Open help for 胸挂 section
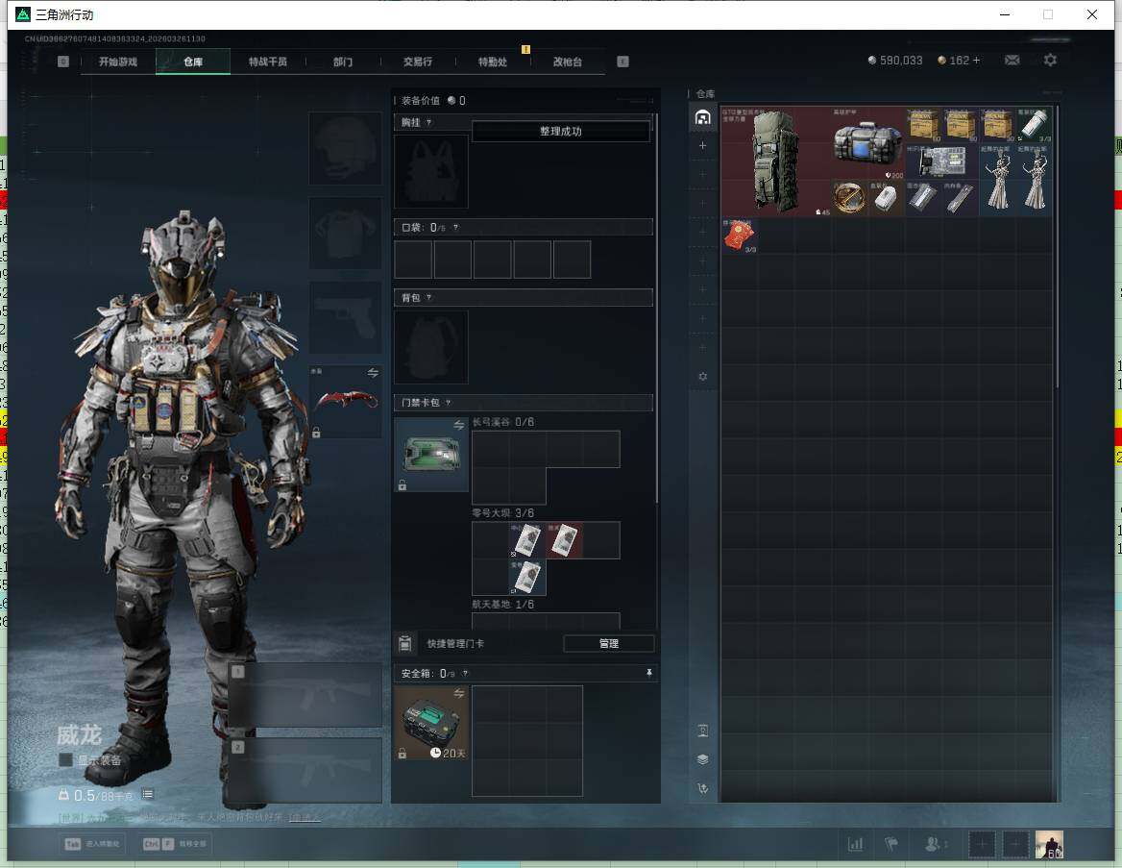The image size is (1122, 868). tap(428, 122)
